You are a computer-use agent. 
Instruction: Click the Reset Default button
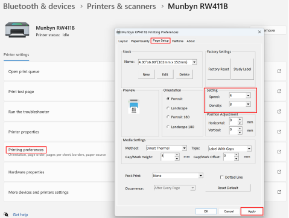[228, 188]
